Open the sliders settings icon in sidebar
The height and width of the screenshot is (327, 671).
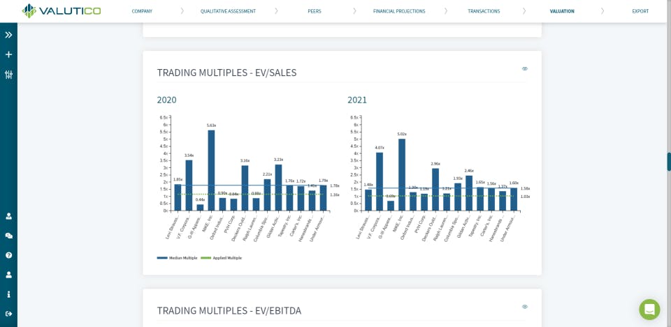click(x=8, y=75)
